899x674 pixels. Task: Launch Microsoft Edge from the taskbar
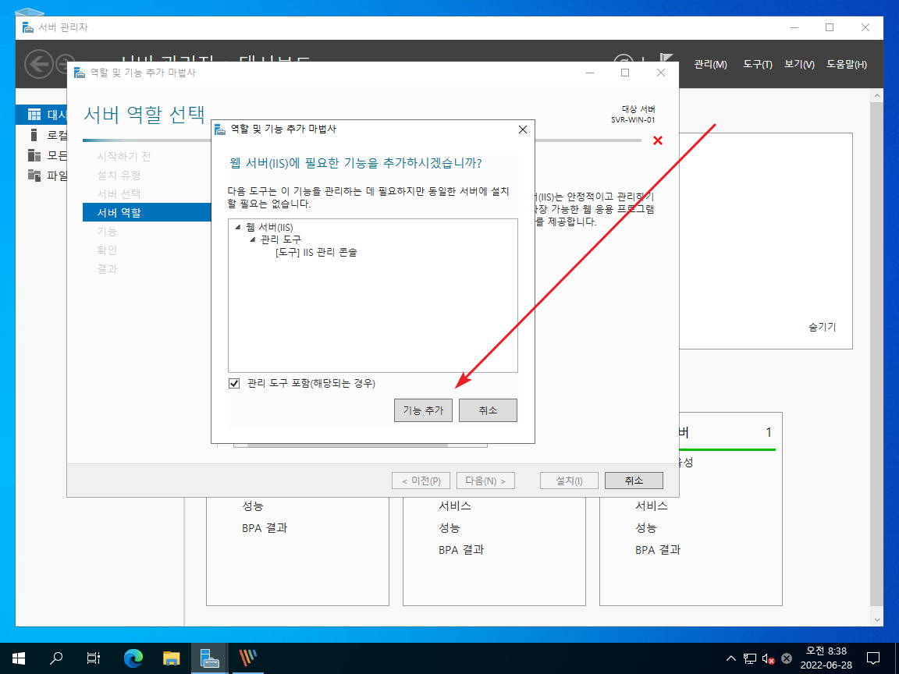click(x=133, y=658)
